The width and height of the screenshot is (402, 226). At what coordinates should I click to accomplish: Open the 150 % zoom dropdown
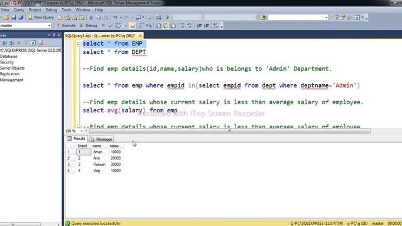pyautogui.click(x=82, y=131)
